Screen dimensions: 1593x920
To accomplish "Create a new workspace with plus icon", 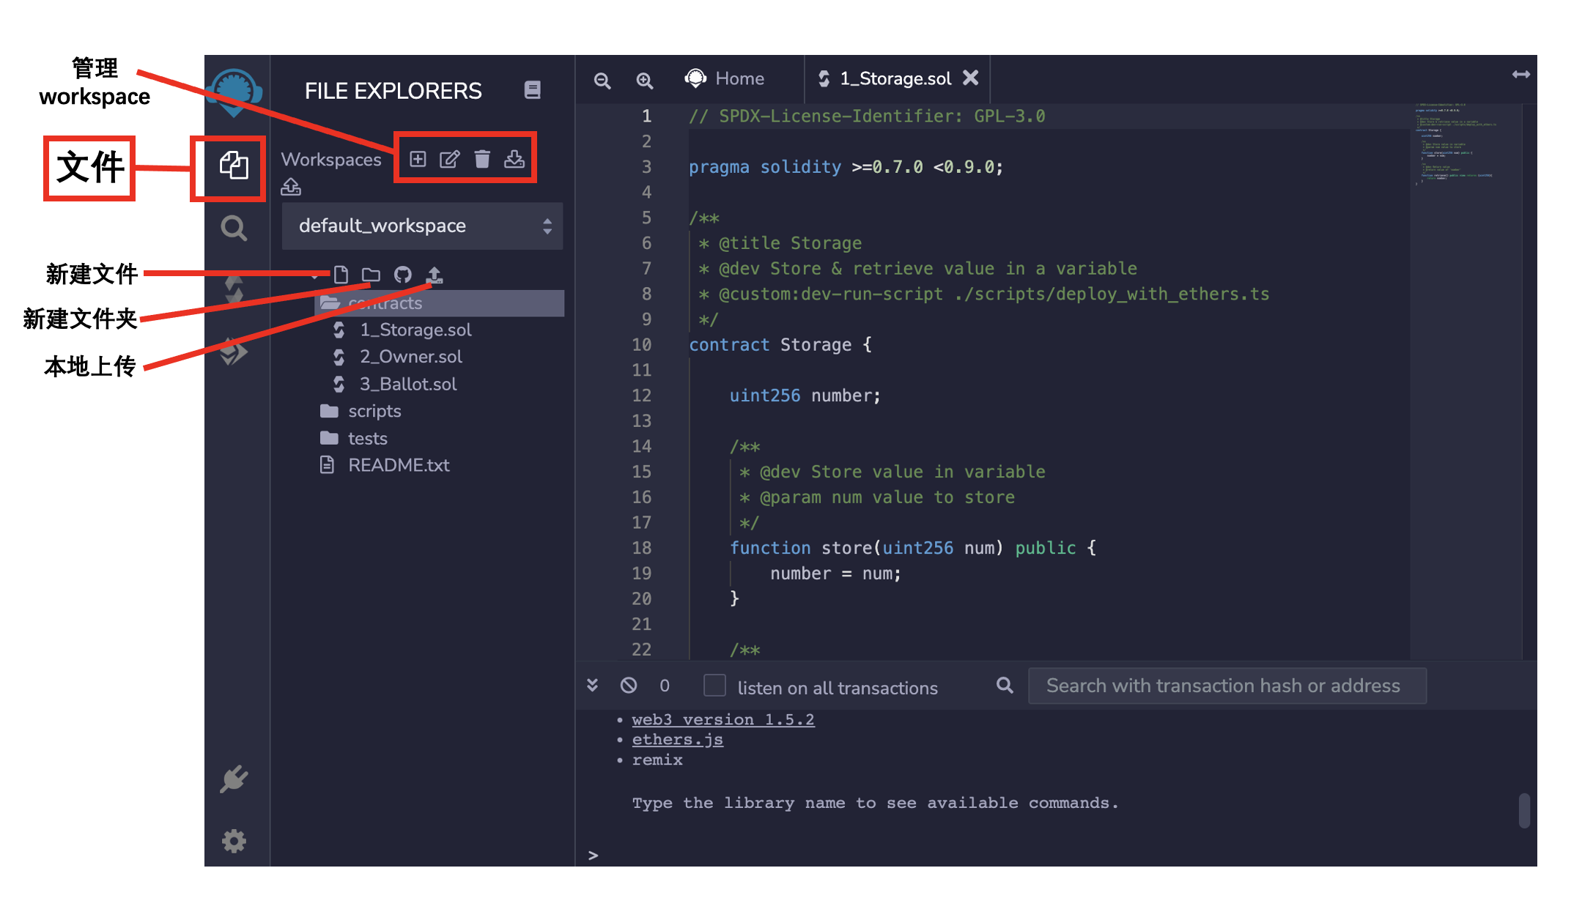I will [x=418, y=159].
